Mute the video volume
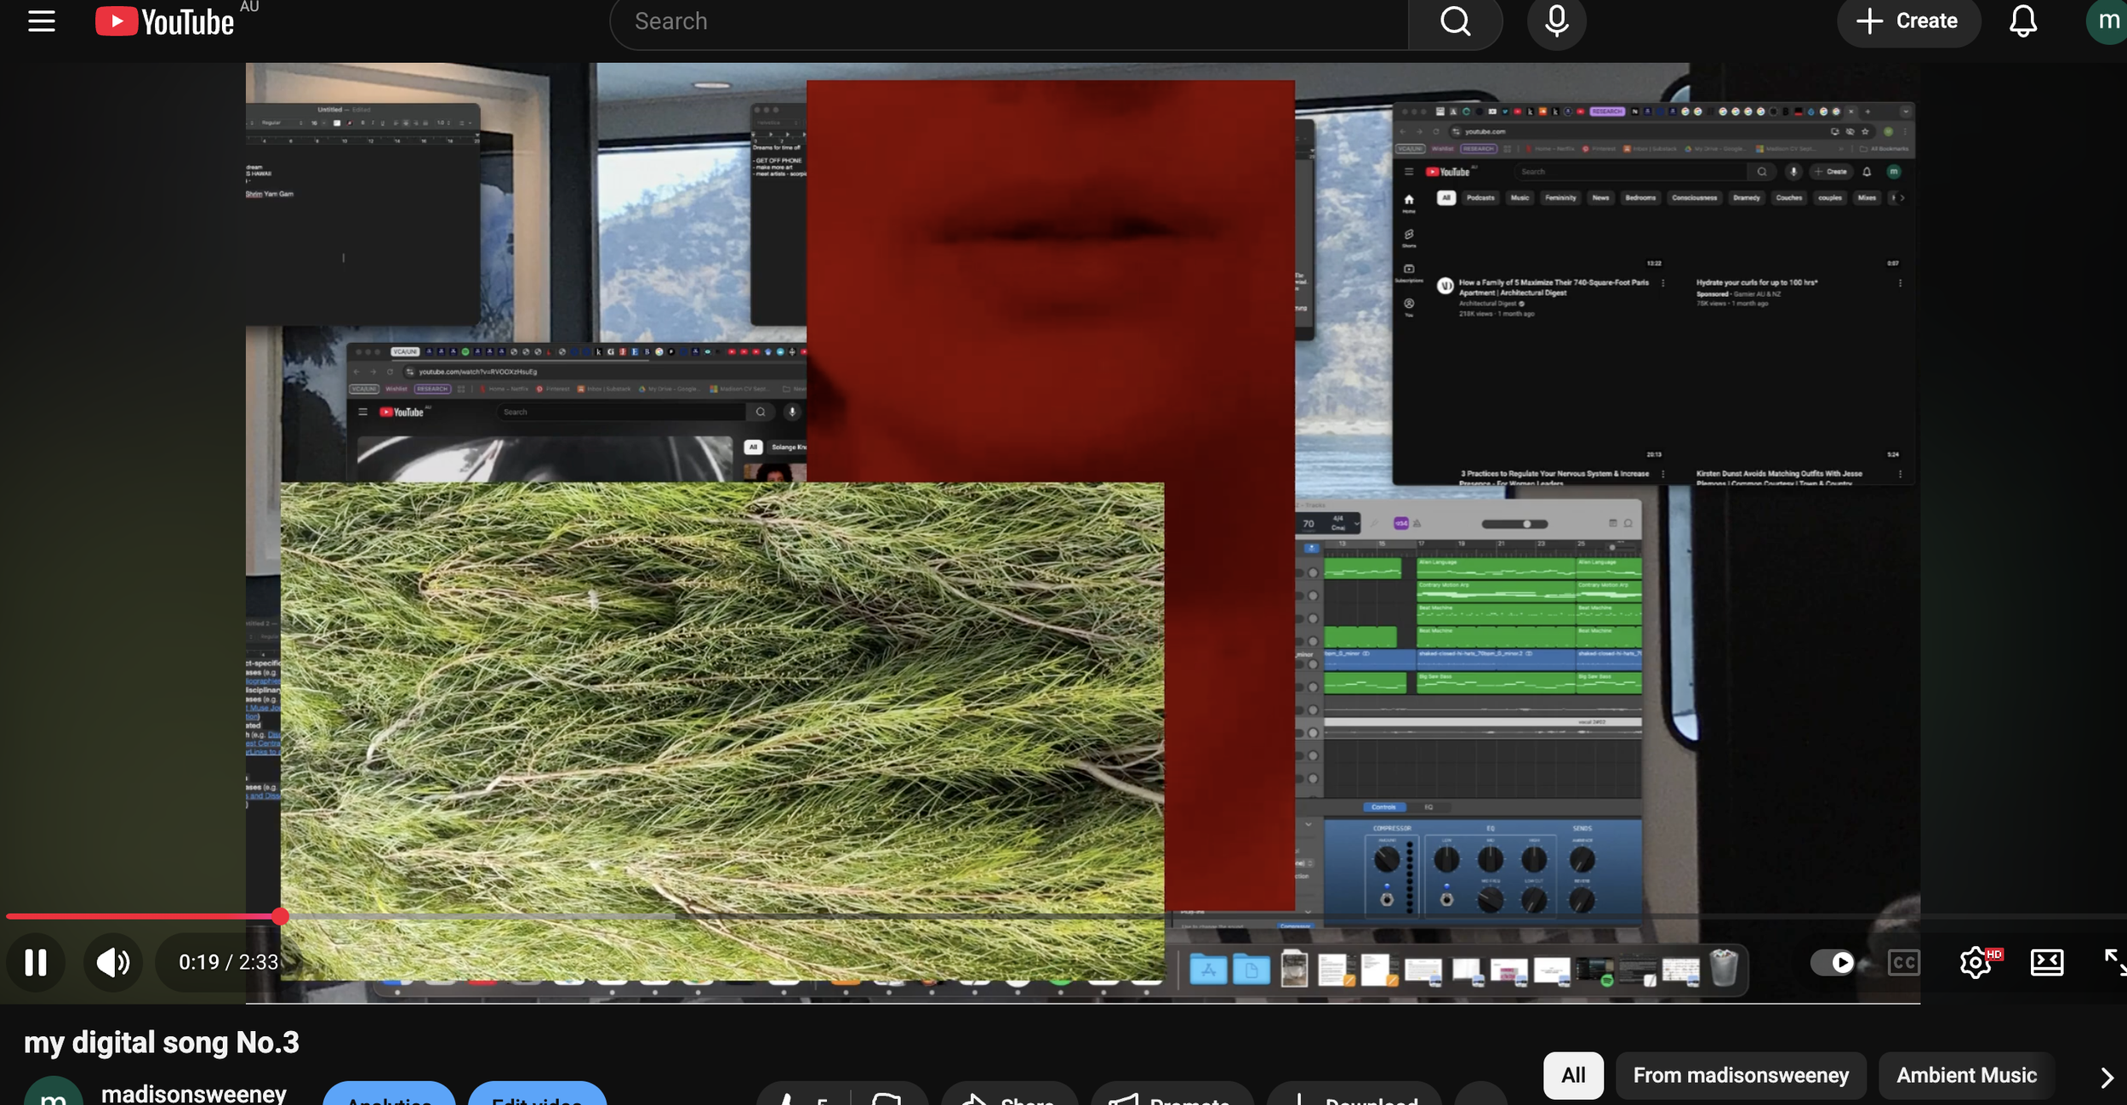Screen dimensions: 2127x1105 (x=112, y=962)
